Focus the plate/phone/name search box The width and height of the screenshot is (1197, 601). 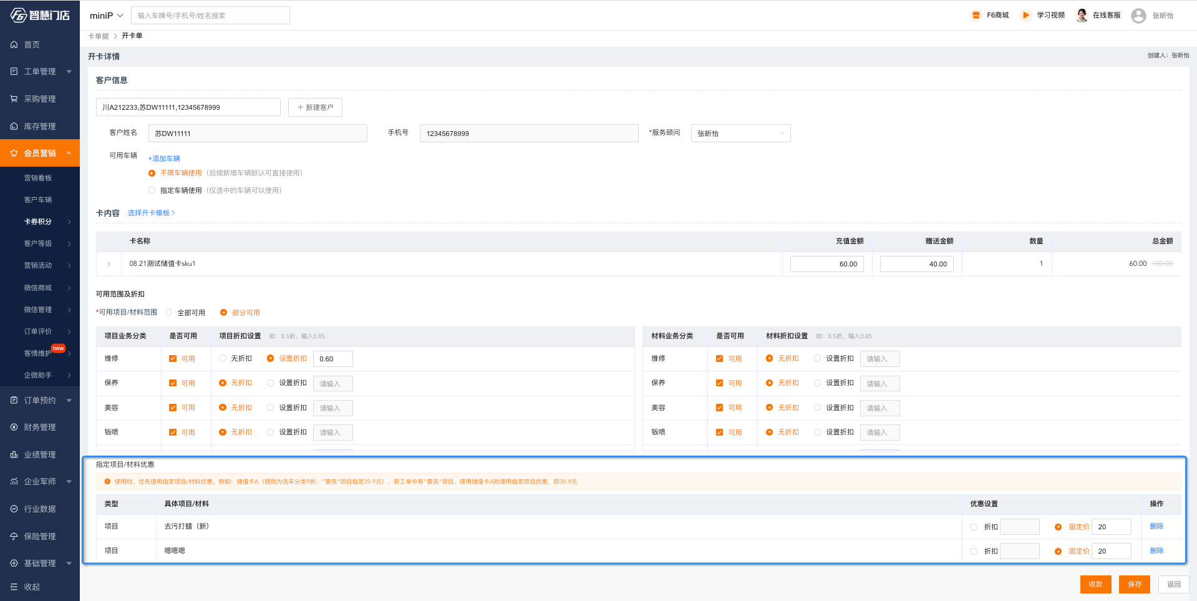point(210,16)
